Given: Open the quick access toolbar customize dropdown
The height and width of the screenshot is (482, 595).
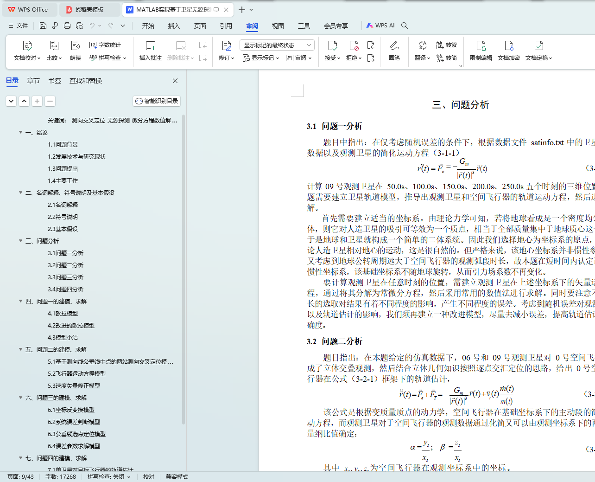Looking at the screenshot, I should (x=123, y=26).
